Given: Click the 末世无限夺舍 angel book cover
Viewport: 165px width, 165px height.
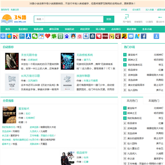Looking at the screenshot, I should (x=12, y=61).
